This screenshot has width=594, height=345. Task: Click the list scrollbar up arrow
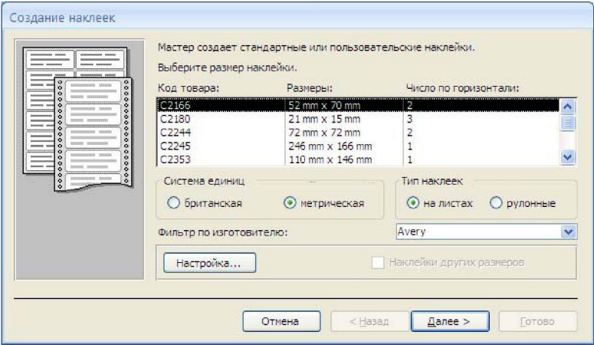click(567, 107)
